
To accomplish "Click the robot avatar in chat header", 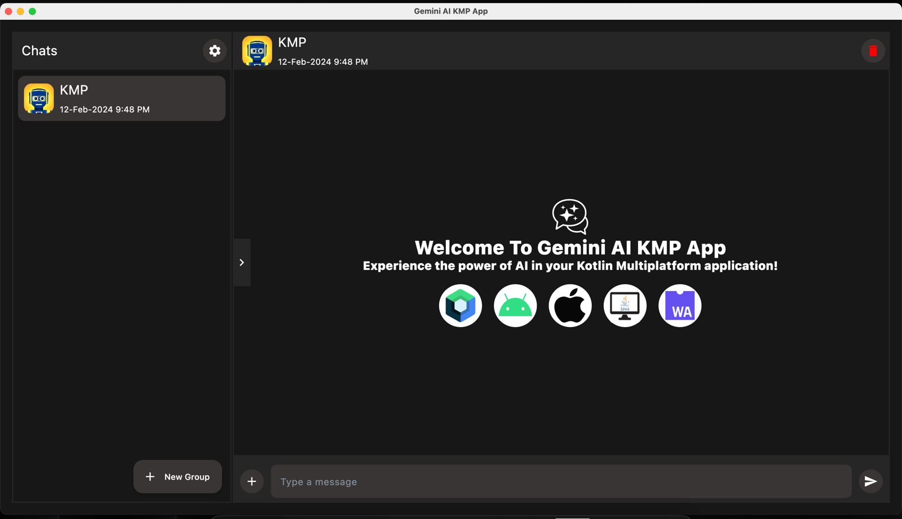I will 257,51.
